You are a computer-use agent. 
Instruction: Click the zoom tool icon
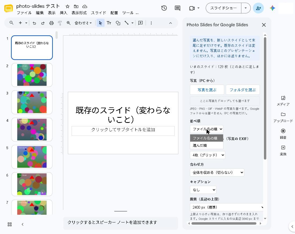tap(68, 23)
